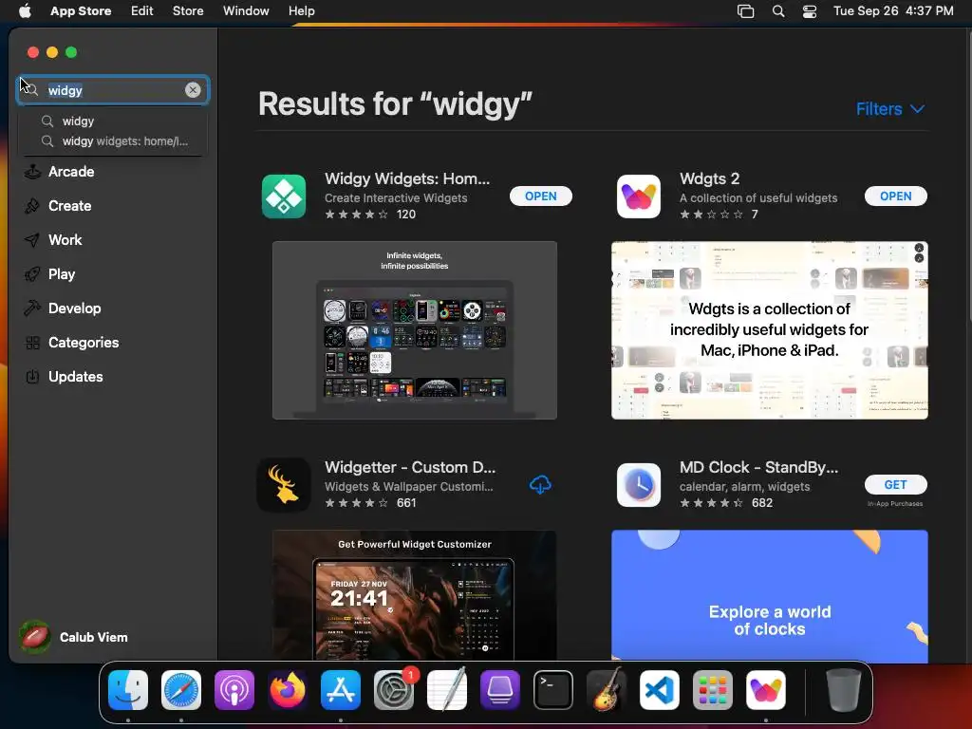View the Widgy Widgets screenshot preview
Screen dimensions: 972x729
click(414, 330)
